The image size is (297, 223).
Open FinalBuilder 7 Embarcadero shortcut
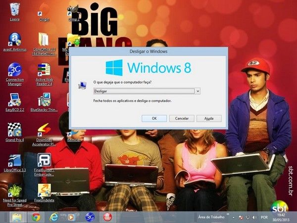pos(44,165)
